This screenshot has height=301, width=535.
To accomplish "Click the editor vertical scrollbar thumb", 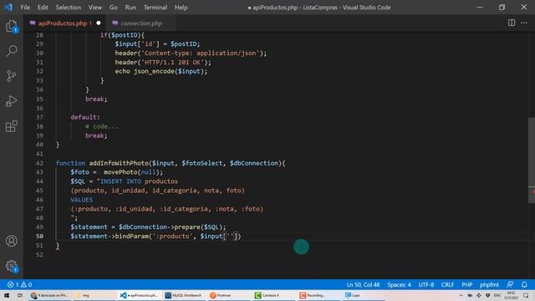I will point(532,161).
